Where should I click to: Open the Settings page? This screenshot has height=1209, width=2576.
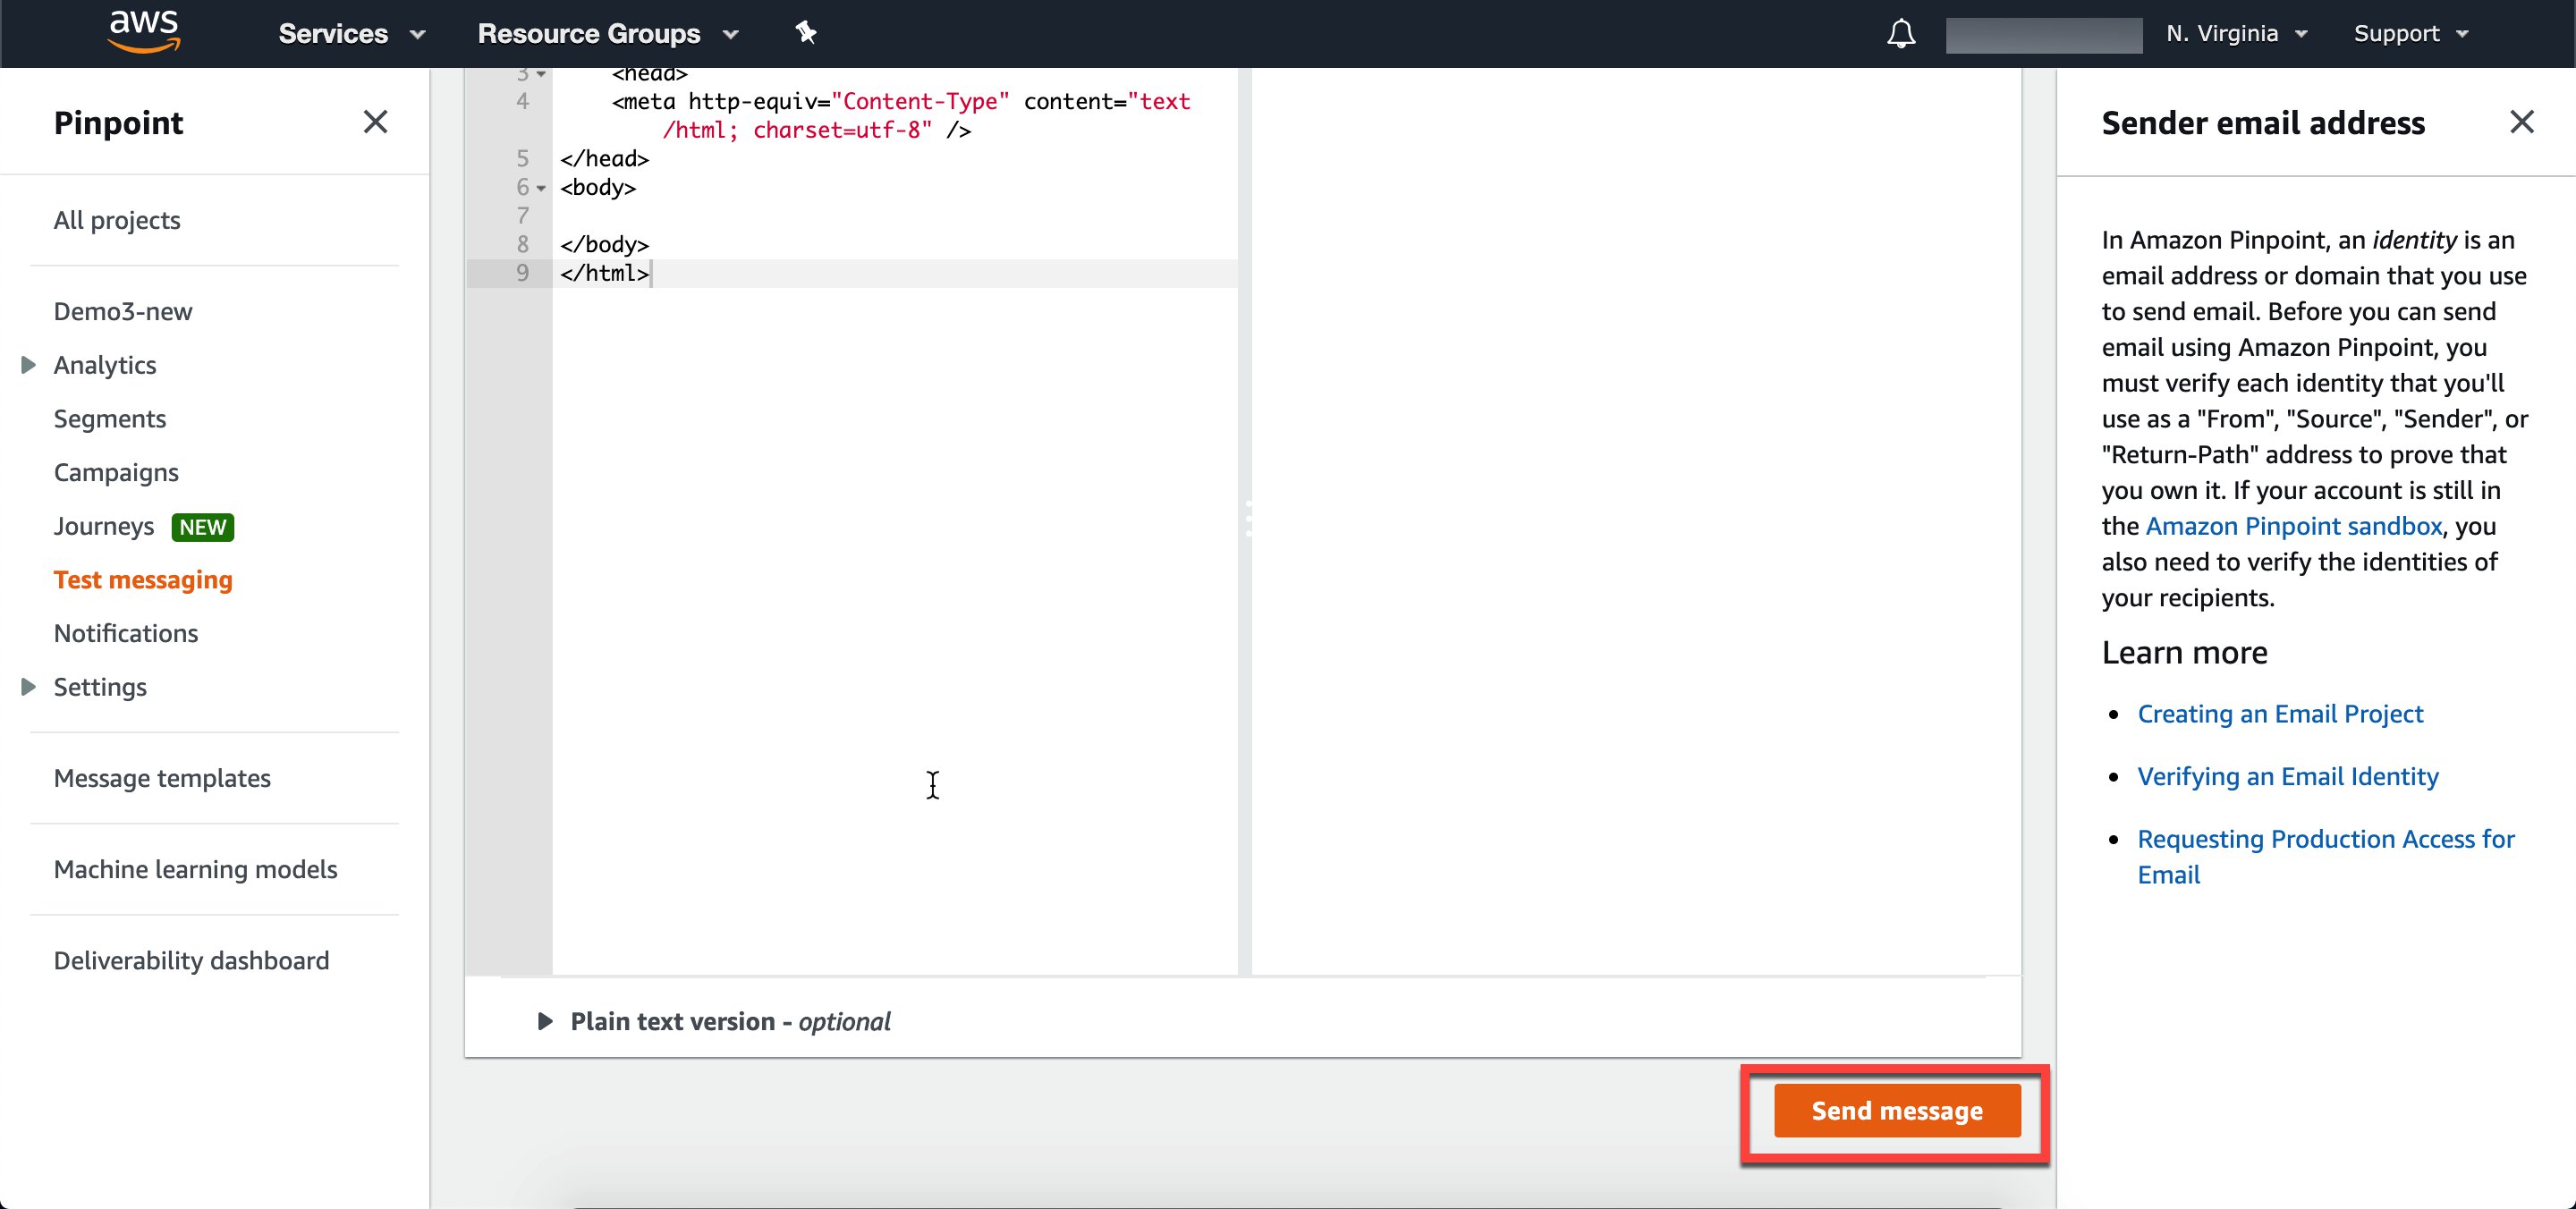[100, 687]
